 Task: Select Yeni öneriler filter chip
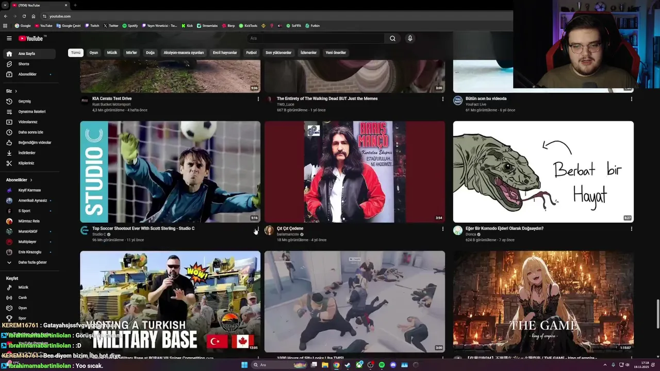(x=336, y=53)
